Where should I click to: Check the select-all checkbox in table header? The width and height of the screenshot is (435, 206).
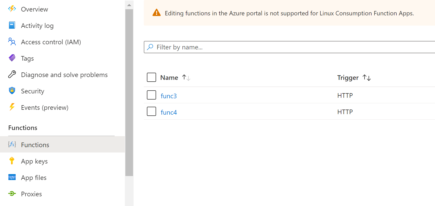click(151, 77)
